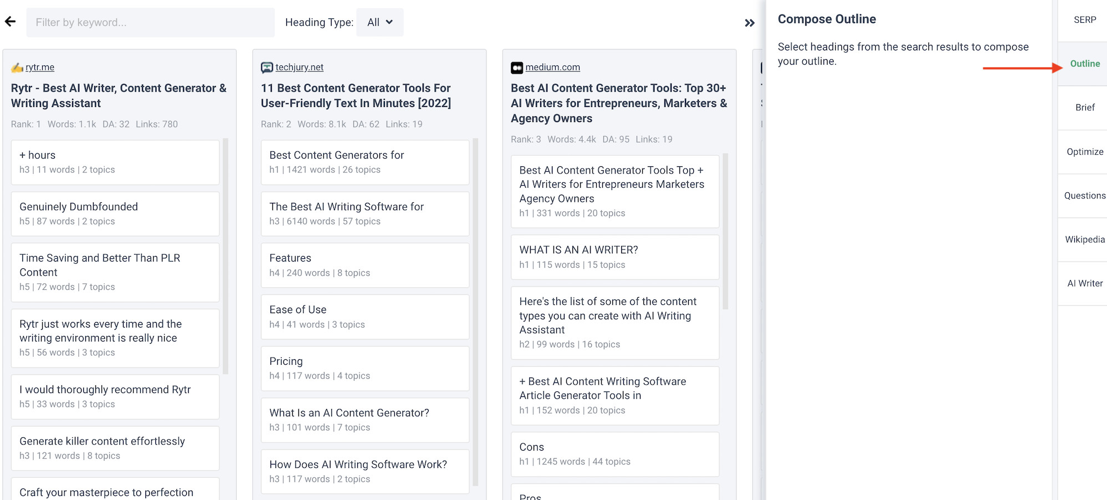Select the 'WHAT IS AN AI WRITER?' heading

tap(615, 257)
